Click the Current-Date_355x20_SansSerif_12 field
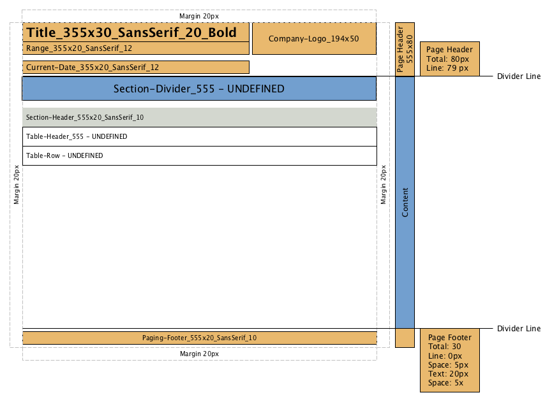 [x=135, y=67]
